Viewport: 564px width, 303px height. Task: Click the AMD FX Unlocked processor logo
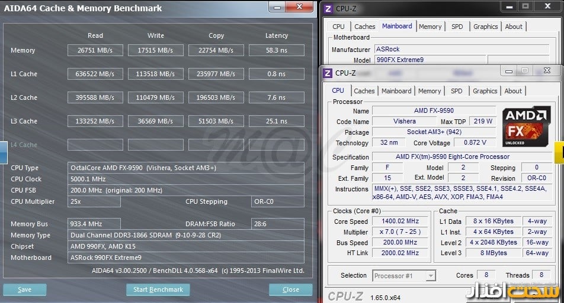[x=527, y=126]
